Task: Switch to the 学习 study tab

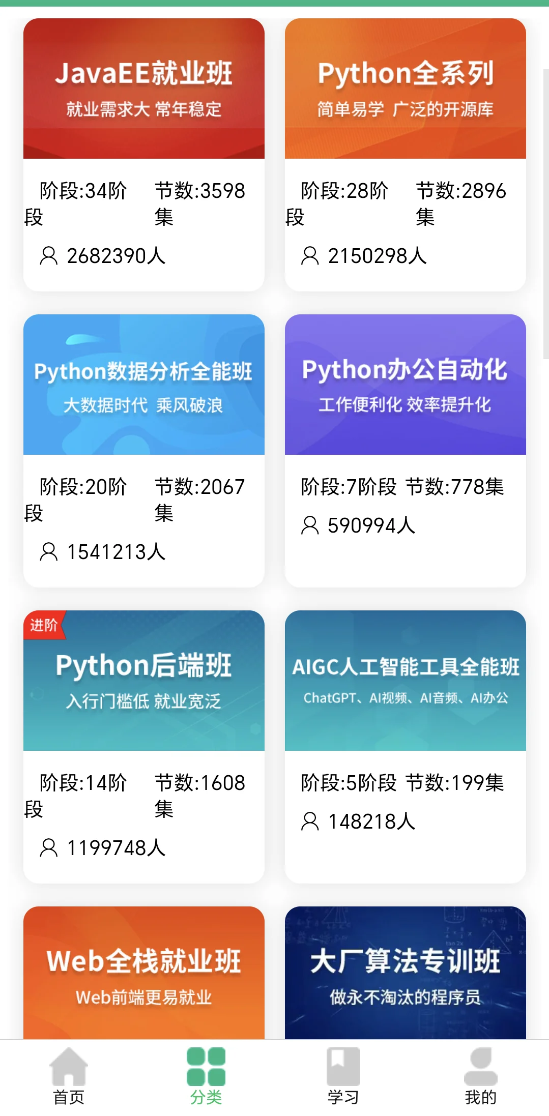Action: 343,1076
